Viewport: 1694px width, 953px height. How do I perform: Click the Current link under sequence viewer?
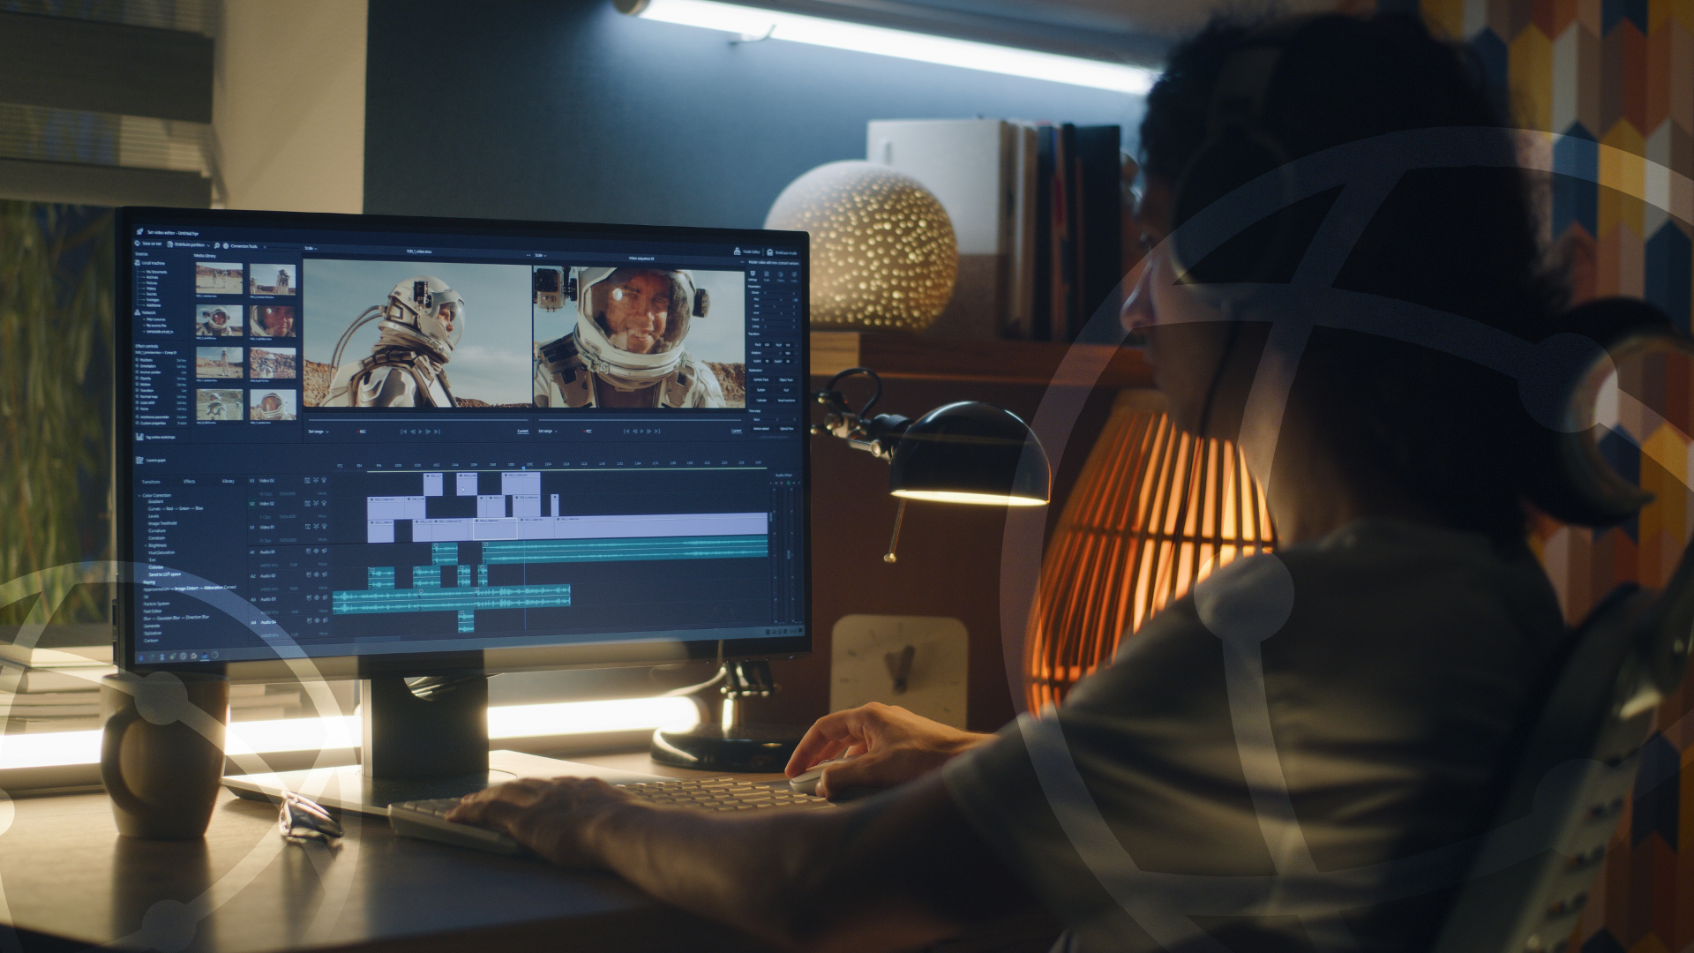click(x=736, y=431)
